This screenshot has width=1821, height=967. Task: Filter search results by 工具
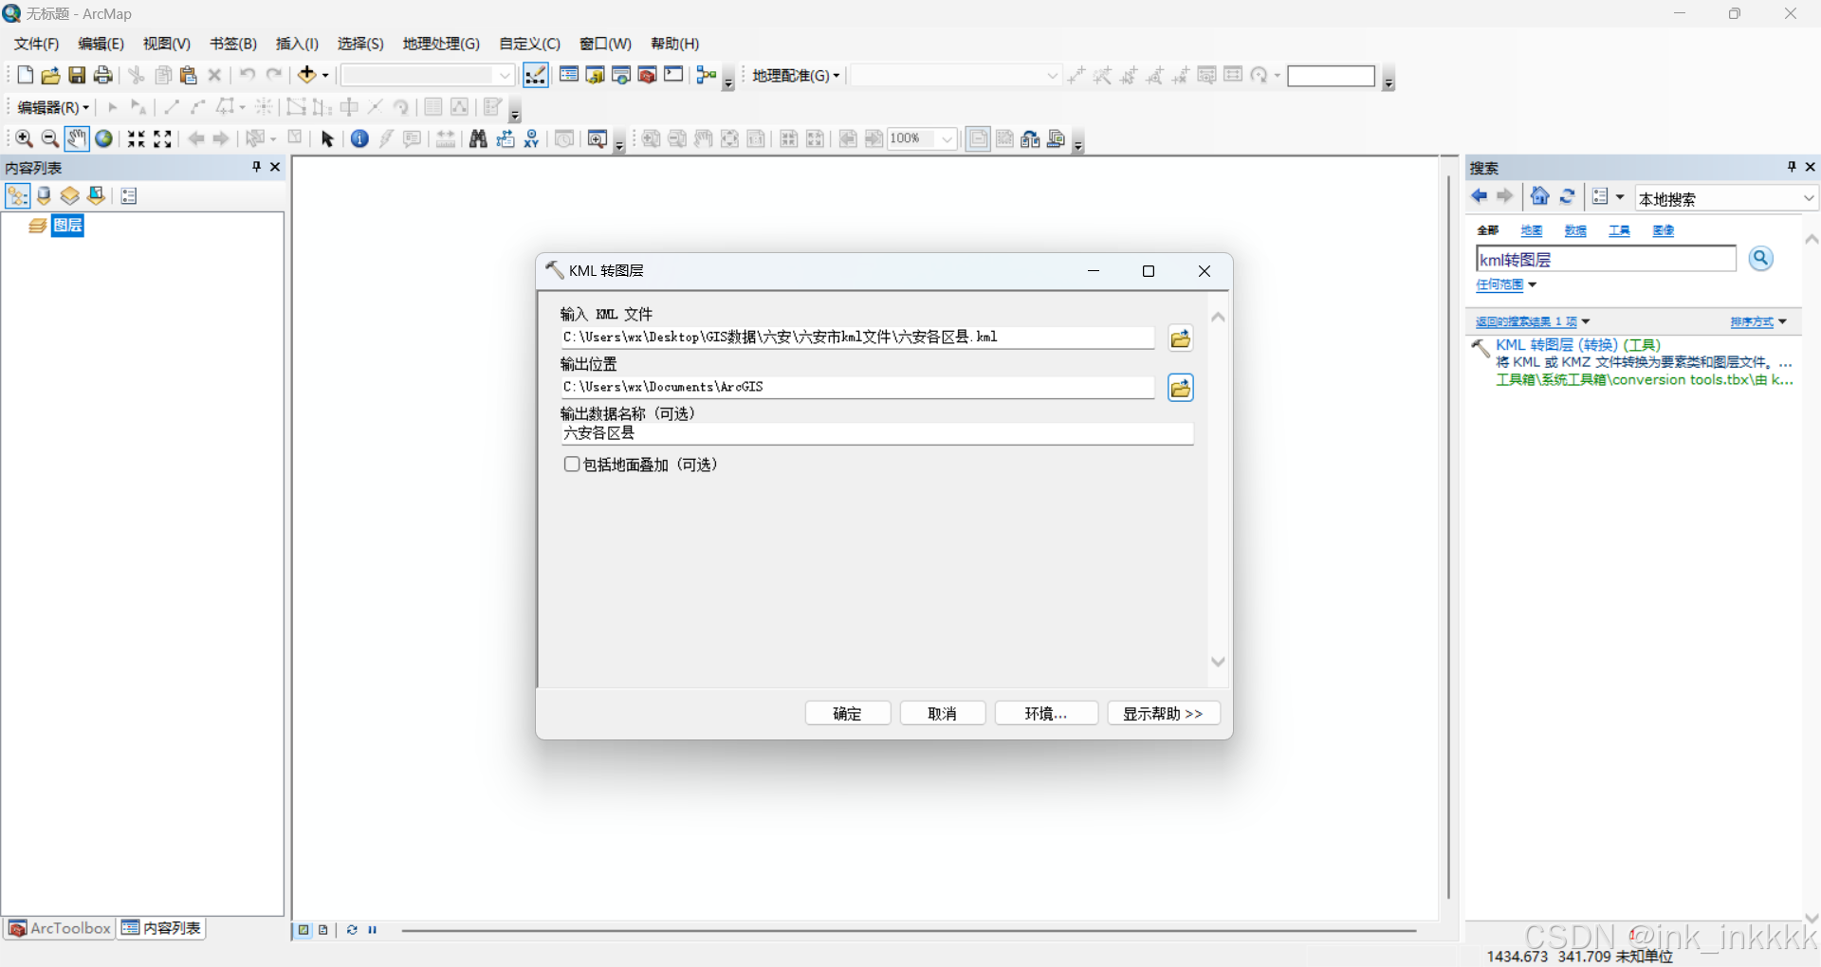pyautogui.click(x=1619, y=230)
